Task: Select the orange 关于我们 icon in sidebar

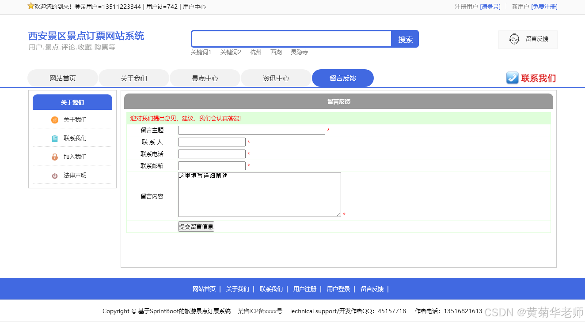Action: [x=54, y=120]
